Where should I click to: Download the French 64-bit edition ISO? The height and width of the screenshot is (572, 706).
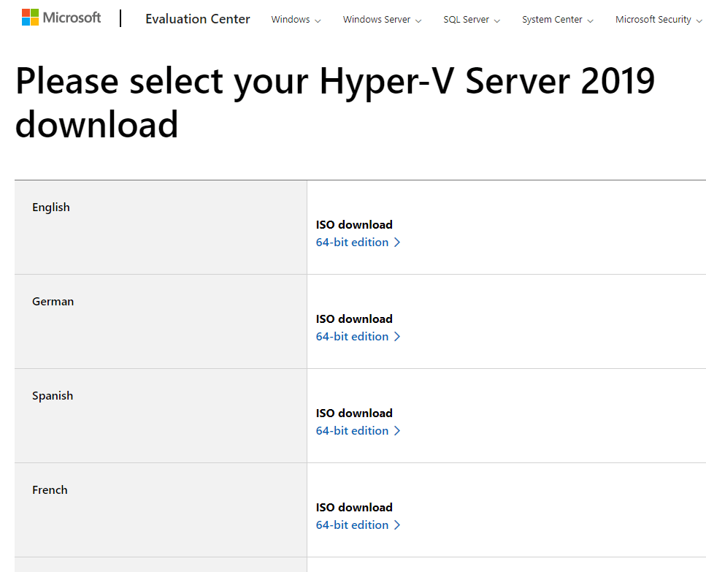358,525
